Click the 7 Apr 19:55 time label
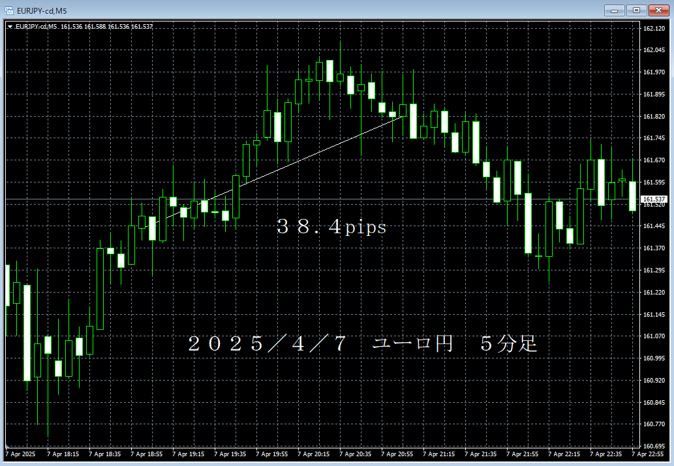Image resolution: width=674 pixels, height=466 pixels. 271,454
